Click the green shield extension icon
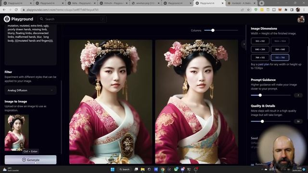 tap(256, 10)
